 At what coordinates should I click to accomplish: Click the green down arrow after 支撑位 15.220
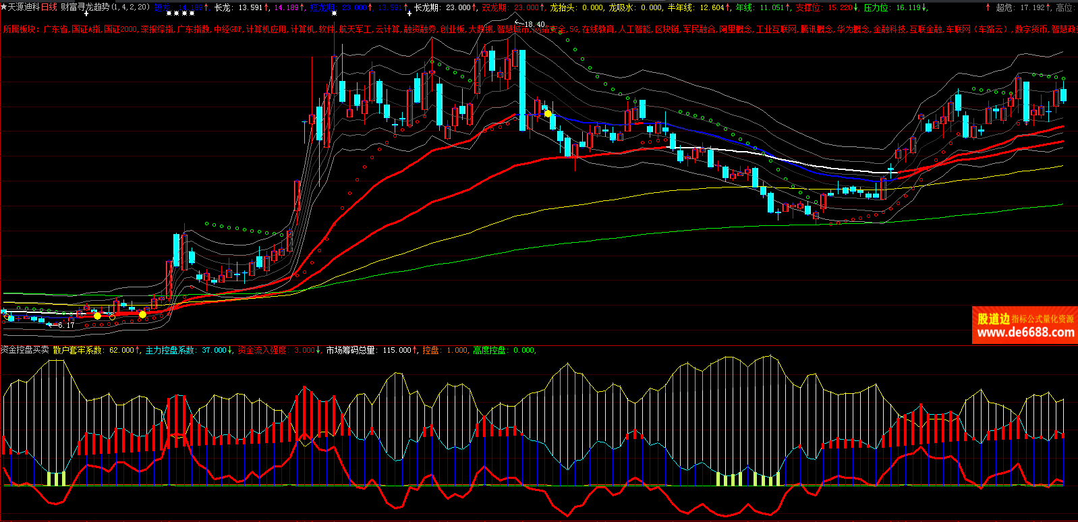[x=856, y=7]
